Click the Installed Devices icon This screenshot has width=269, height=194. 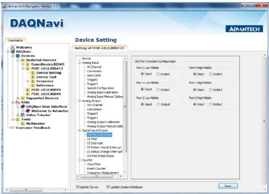pos(23,60)
